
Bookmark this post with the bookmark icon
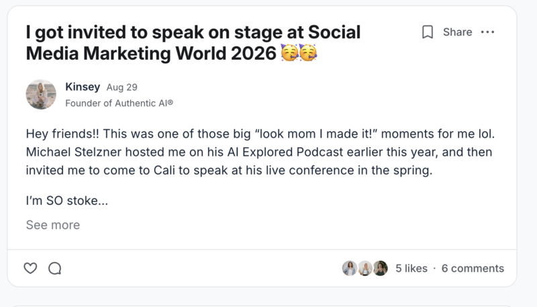click(428, 32)
